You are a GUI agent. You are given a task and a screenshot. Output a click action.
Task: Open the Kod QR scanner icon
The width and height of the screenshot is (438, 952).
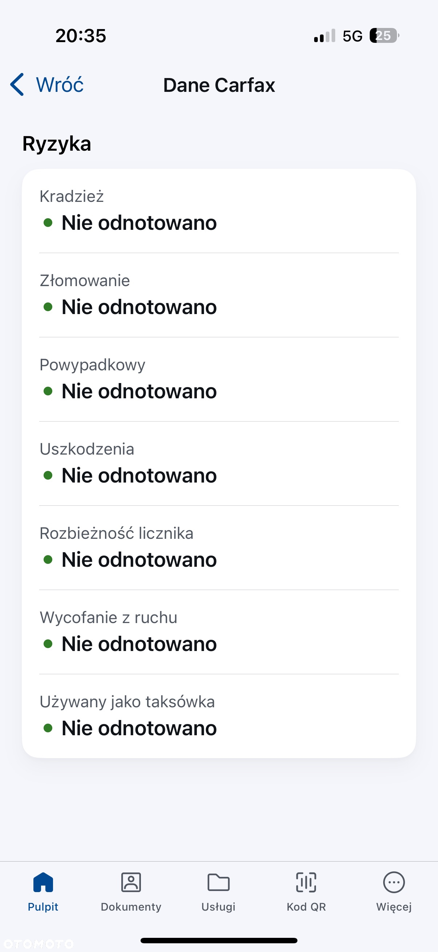click(307, 882)
